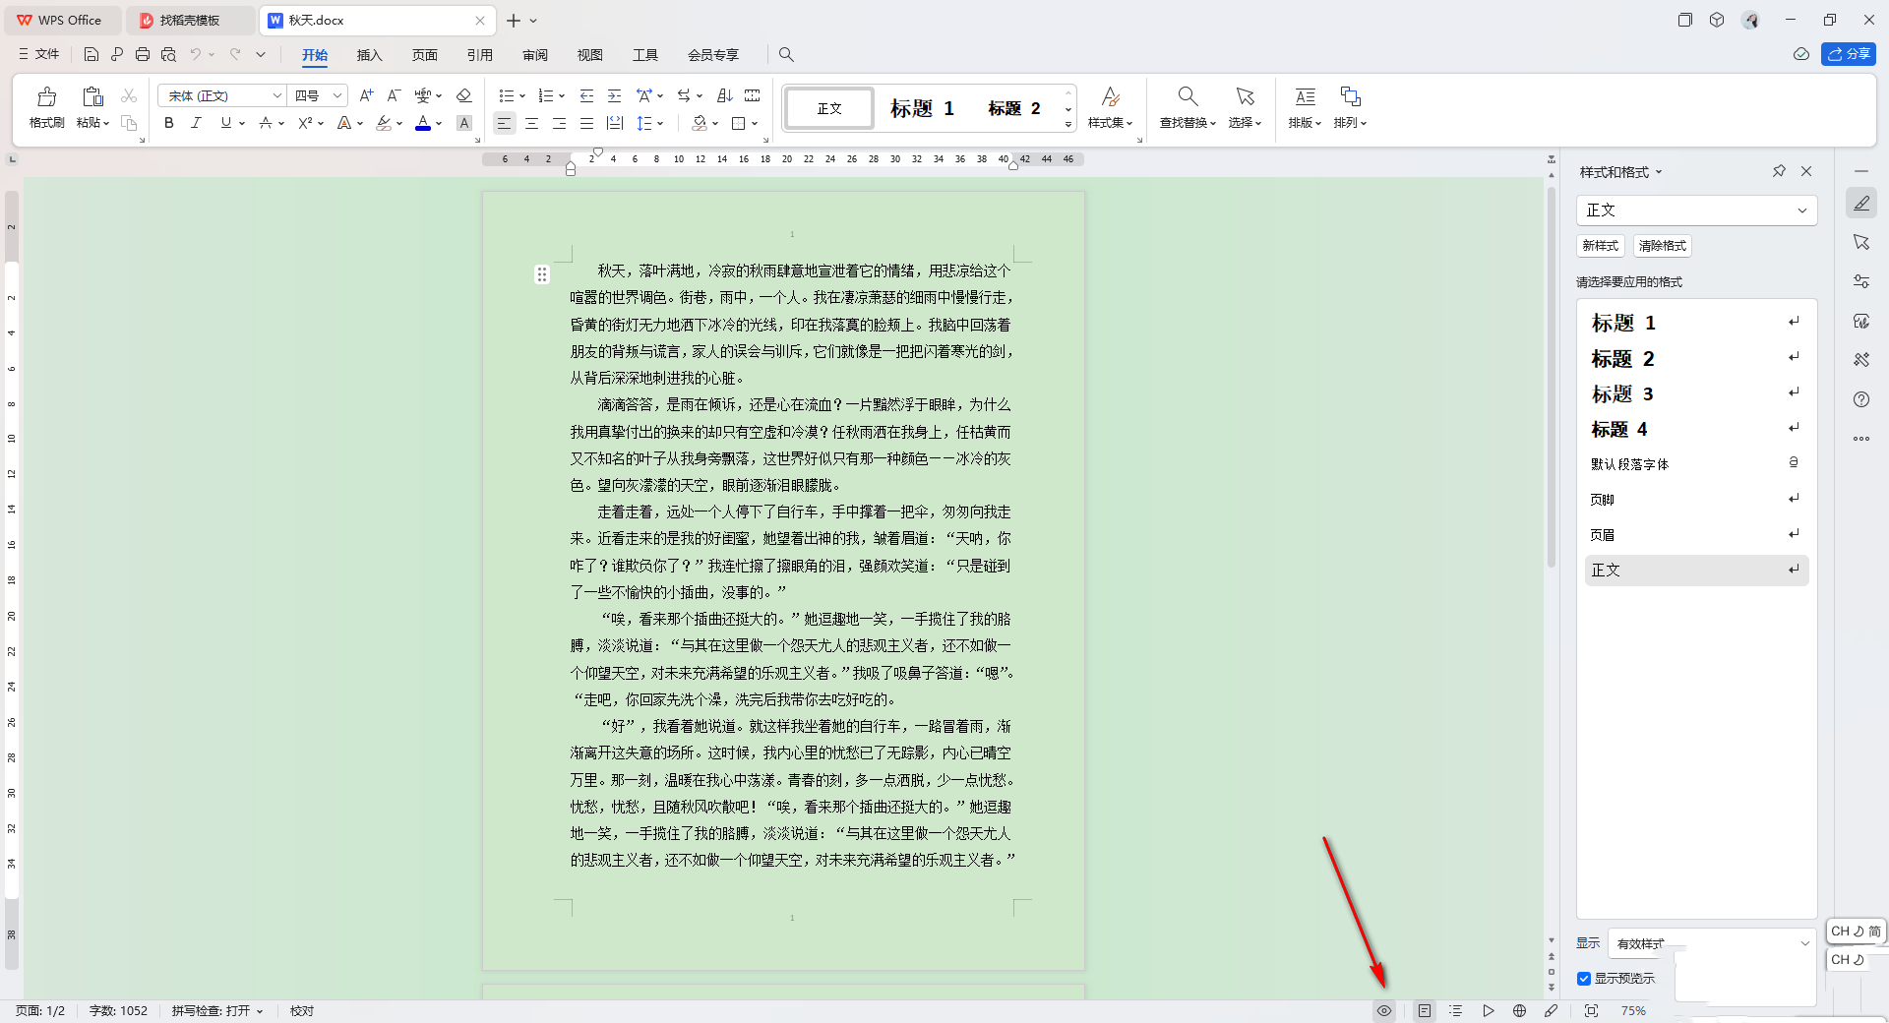This screenshot has height=1023, width=1889.
Task: Uncheck the 显示预览 checkbox
Action: point(1584,979)
